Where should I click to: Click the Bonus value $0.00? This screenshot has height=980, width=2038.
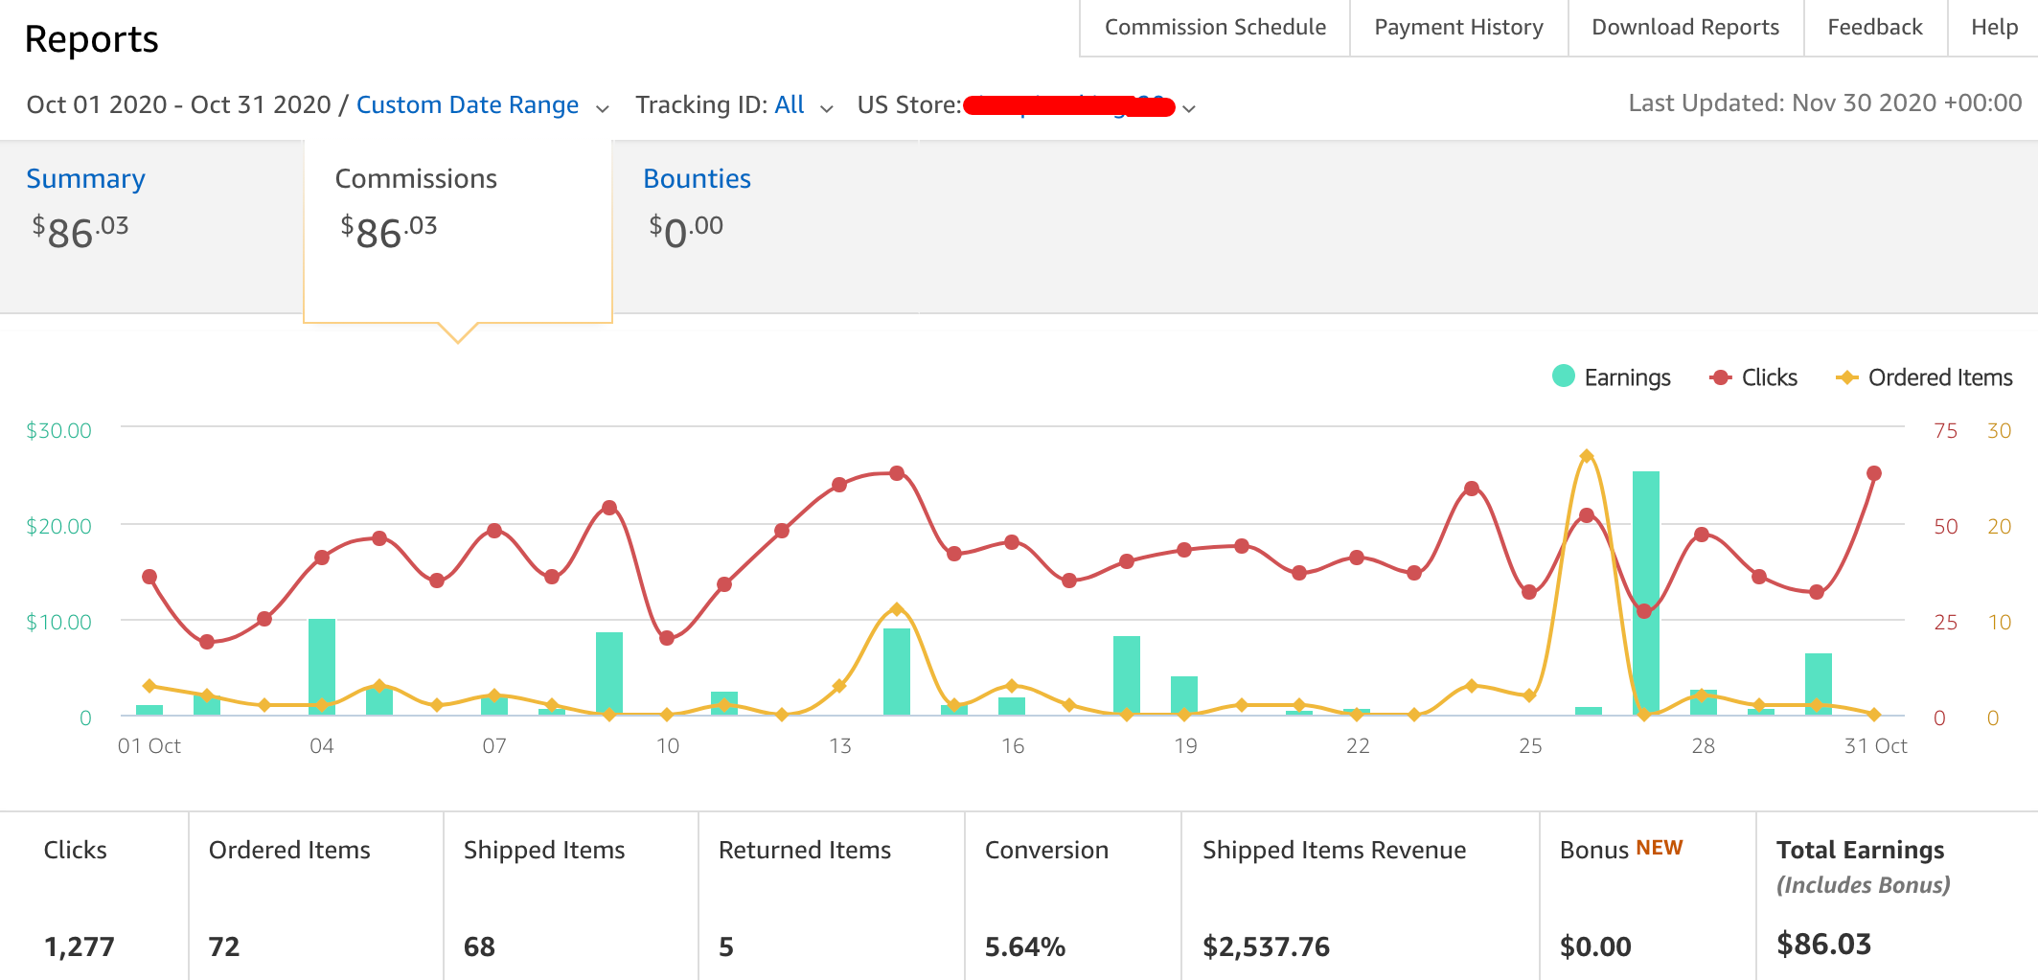(1595, 946)
